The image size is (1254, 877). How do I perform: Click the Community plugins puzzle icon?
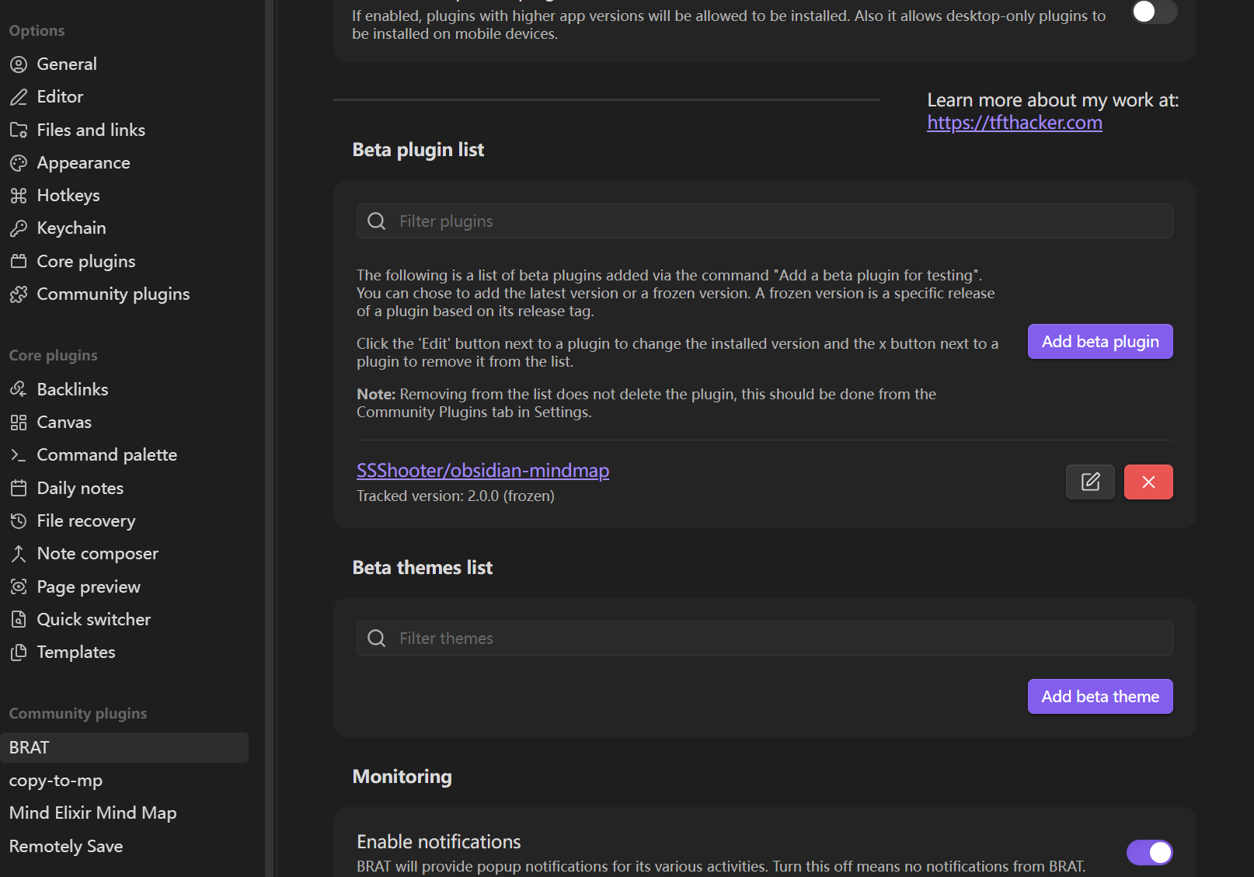click(19, 294)
